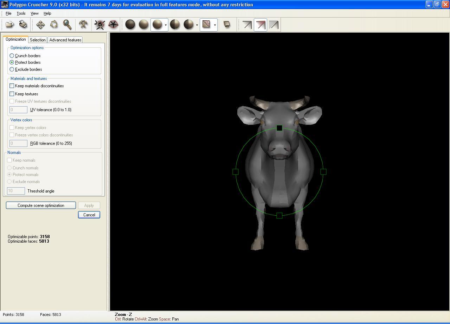Click the top handle of green rotation circle
The image size is (450, 324).
279,128
